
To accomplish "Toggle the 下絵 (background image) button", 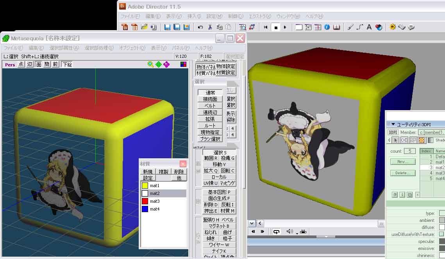I will coord(67,64).
